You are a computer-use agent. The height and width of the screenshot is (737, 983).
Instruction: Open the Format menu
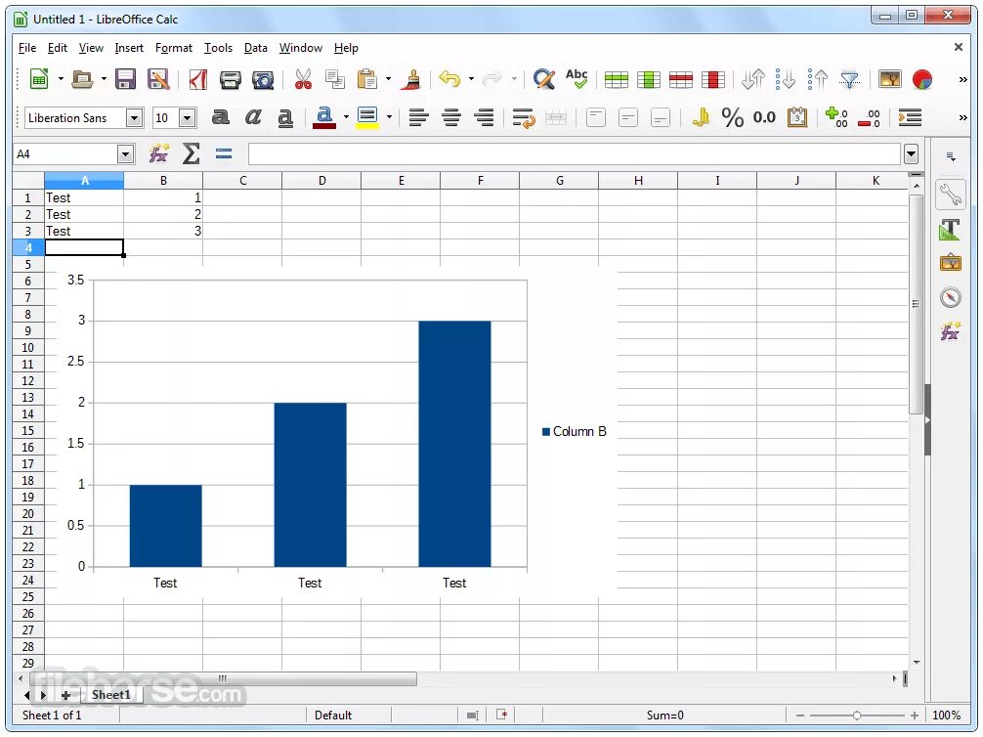(174, 48)
